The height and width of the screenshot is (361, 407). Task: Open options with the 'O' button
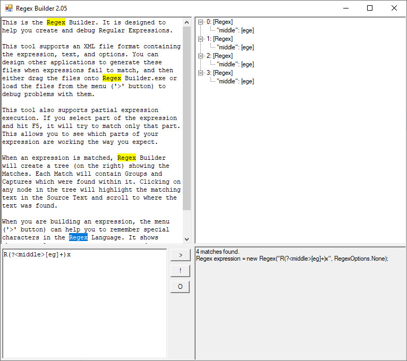tap(181, 287)
